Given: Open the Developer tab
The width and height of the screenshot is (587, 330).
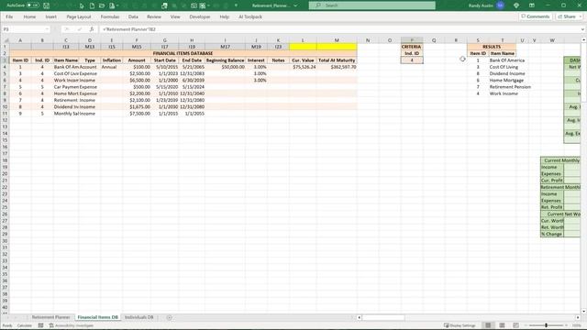Looking at the screenshot, I should pyautogui.click(x=200, y=16).
